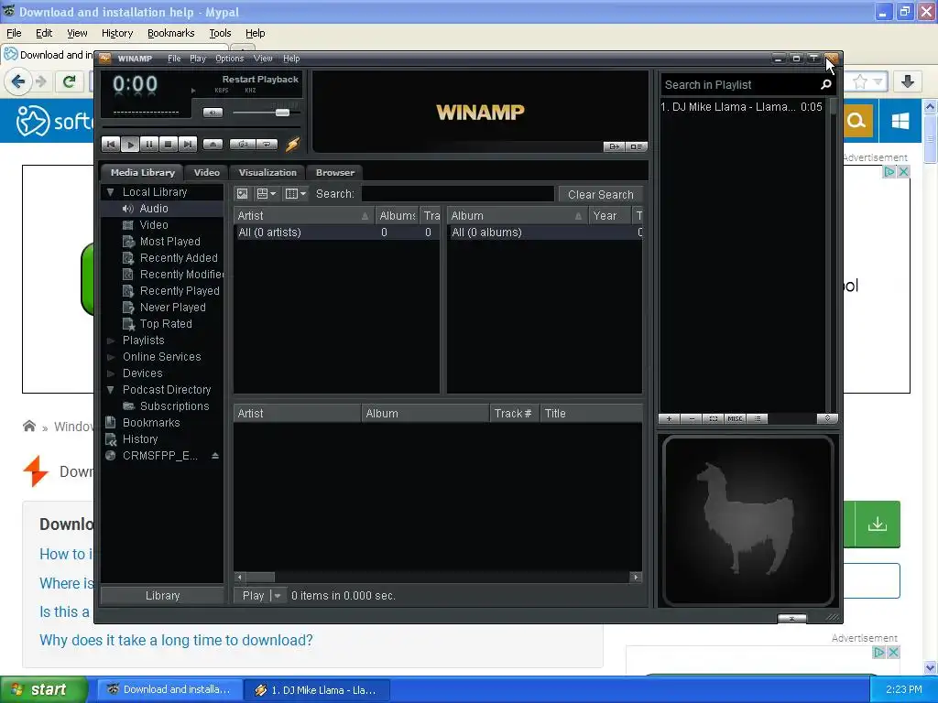Click the playlist search magnifier icon
This screenshot has width=938, height=703.
[826, 85]
